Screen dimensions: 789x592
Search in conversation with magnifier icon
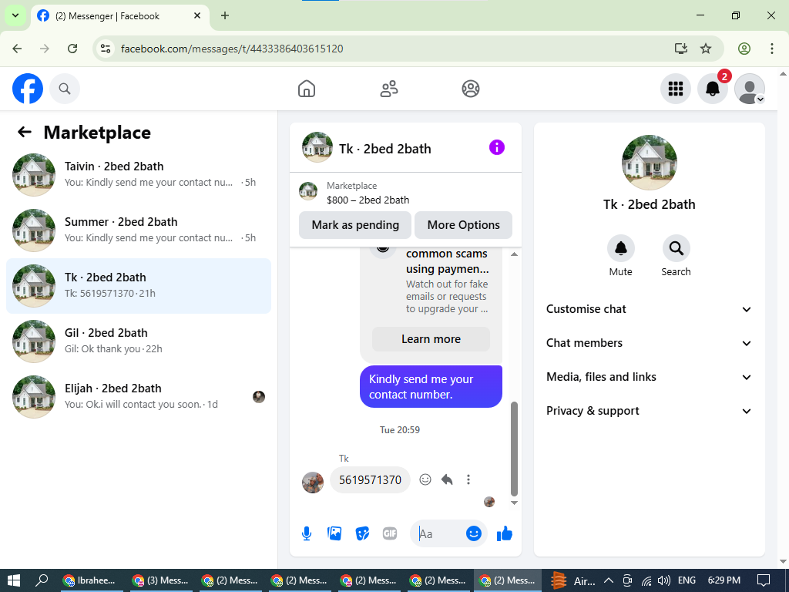pos(676,248)
